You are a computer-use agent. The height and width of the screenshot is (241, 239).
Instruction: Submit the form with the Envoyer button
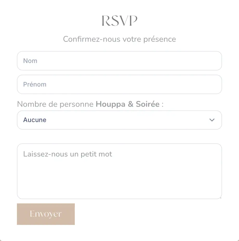(46, 214)
